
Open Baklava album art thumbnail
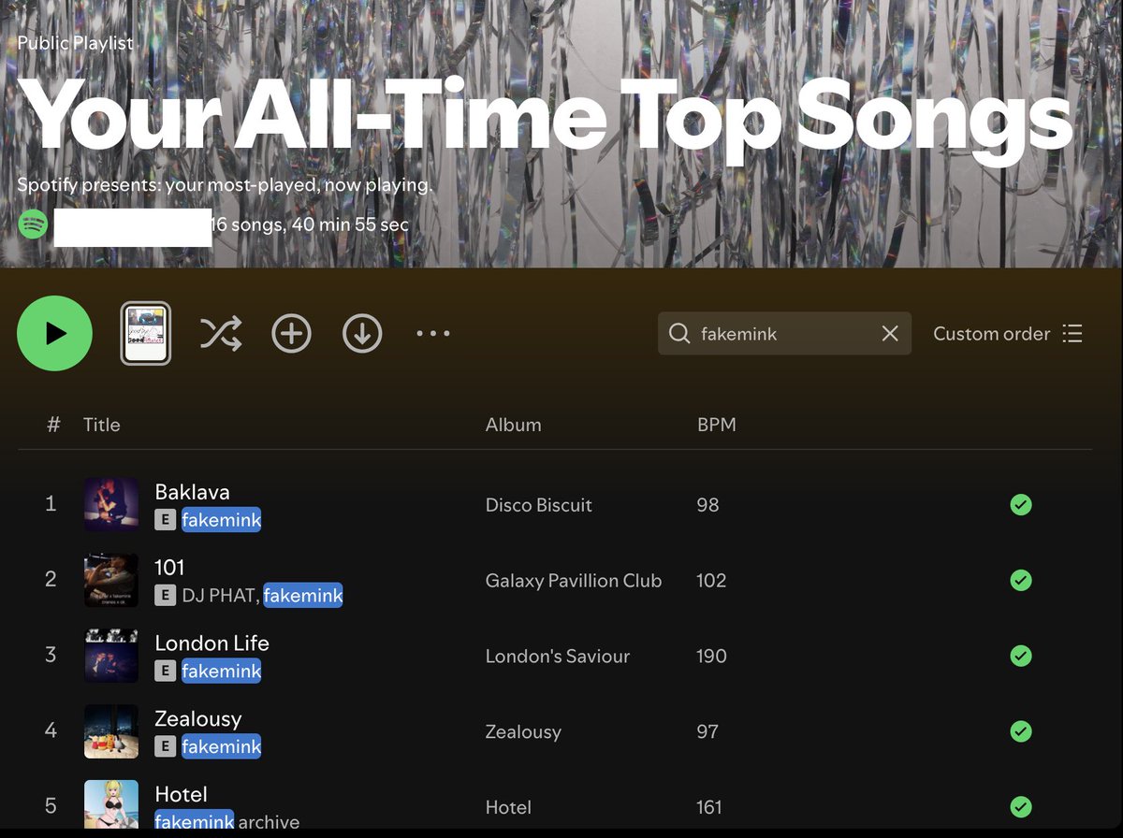click(x=111, y=505)
